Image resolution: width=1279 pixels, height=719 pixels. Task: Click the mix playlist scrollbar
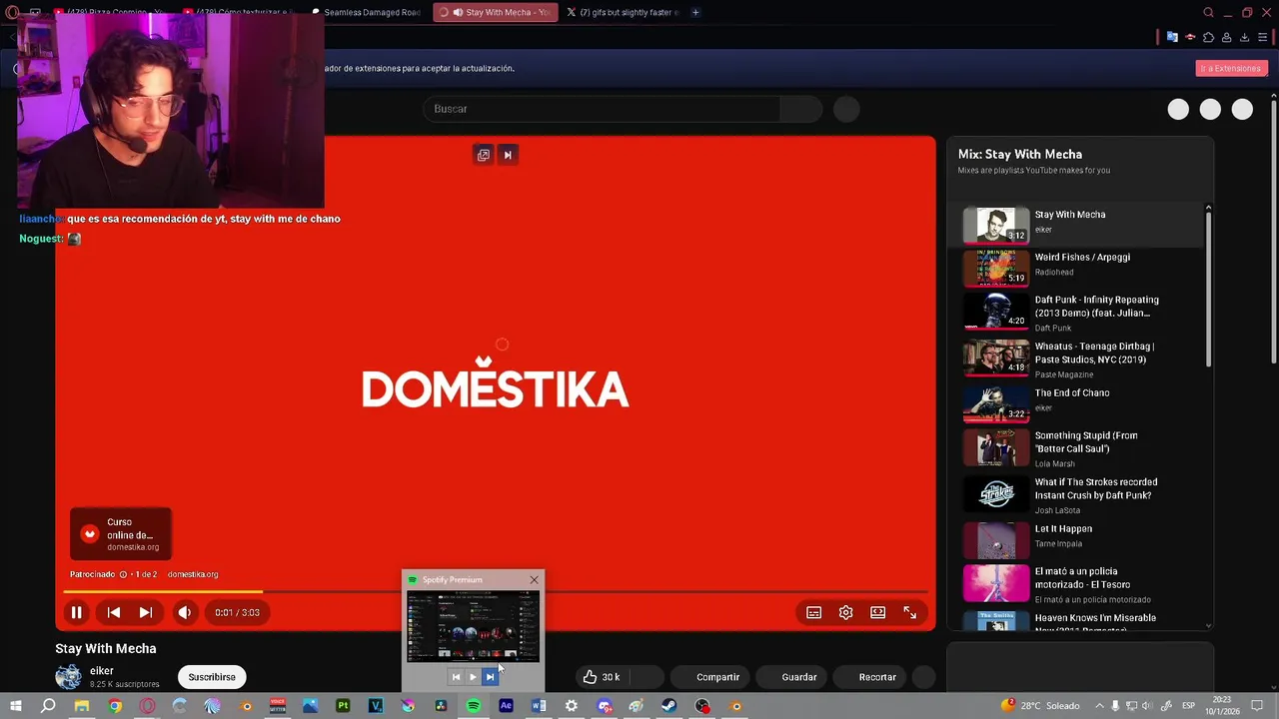click(1208, 290)
